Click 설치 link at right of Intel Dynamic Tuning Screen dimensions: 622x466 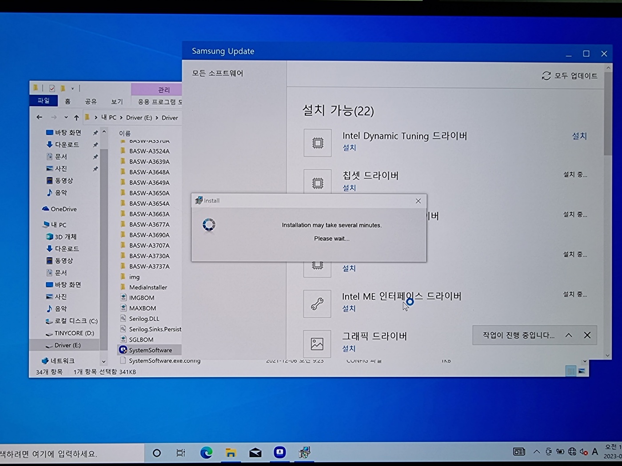tap(579, 136)
